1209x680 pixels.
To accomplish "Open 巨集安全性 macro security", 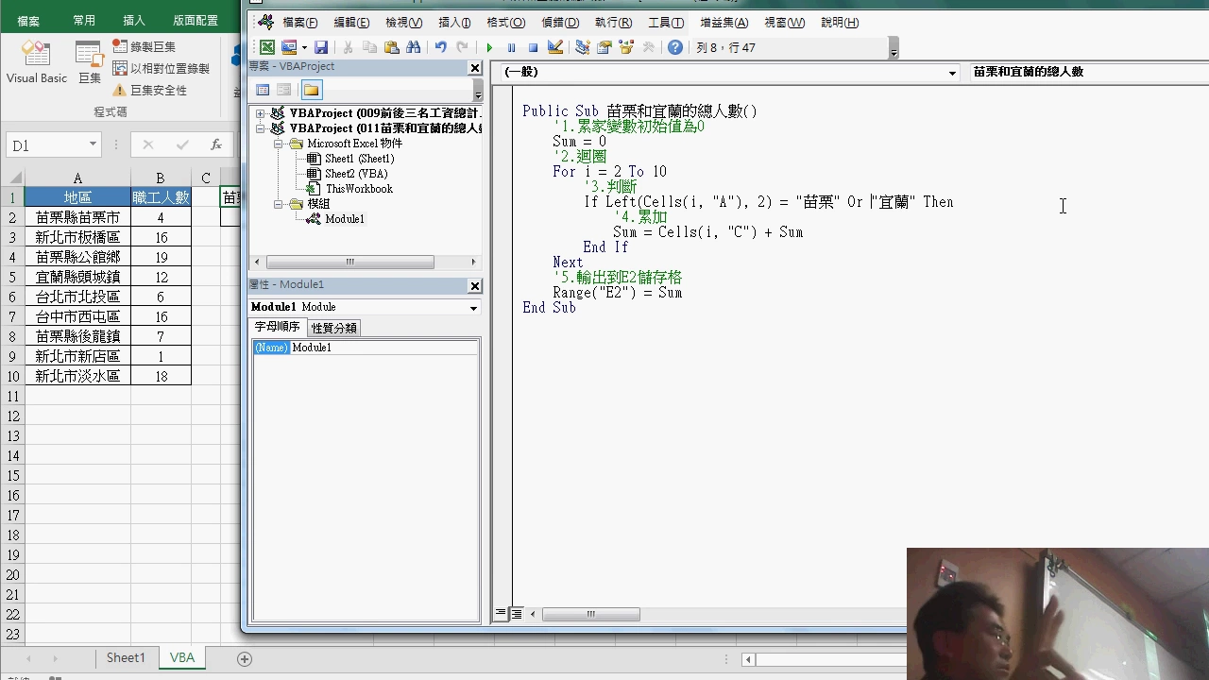I will click(x=149, y=91).
